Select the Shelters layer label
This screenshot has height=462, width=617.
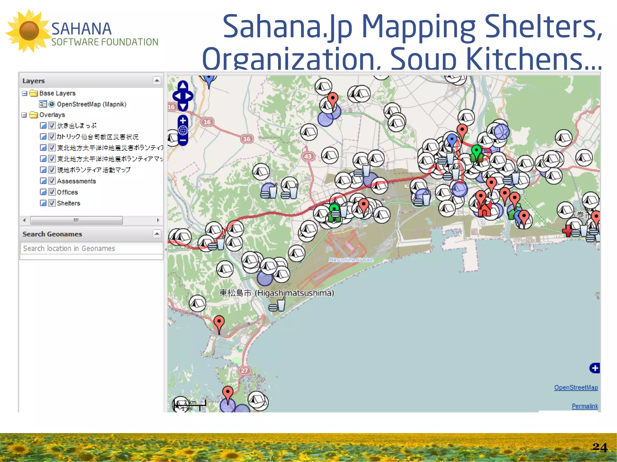[69, 203]
